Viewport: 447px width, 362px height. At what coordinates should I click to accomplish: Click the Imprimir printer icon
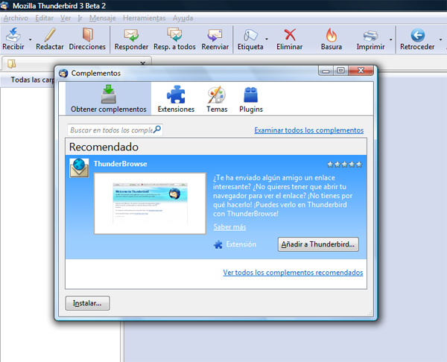click(x=370, y=35)
